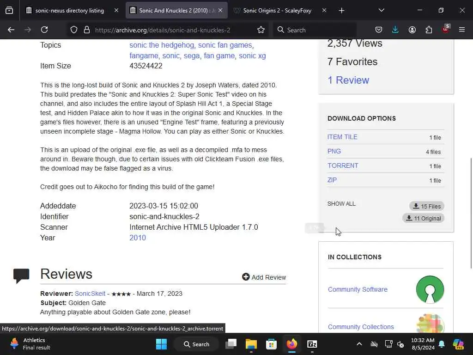Download the ZIP file
This screenshot has width=473, height=355.
pyautogui.click(x=332, y=180)
